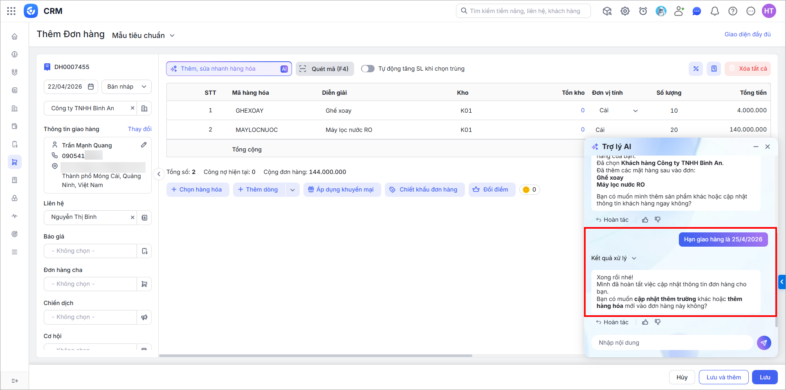Toggle auto-increase quantity on duplicate
The width and height of the screenshot is (786, 390).
[368, 69]
